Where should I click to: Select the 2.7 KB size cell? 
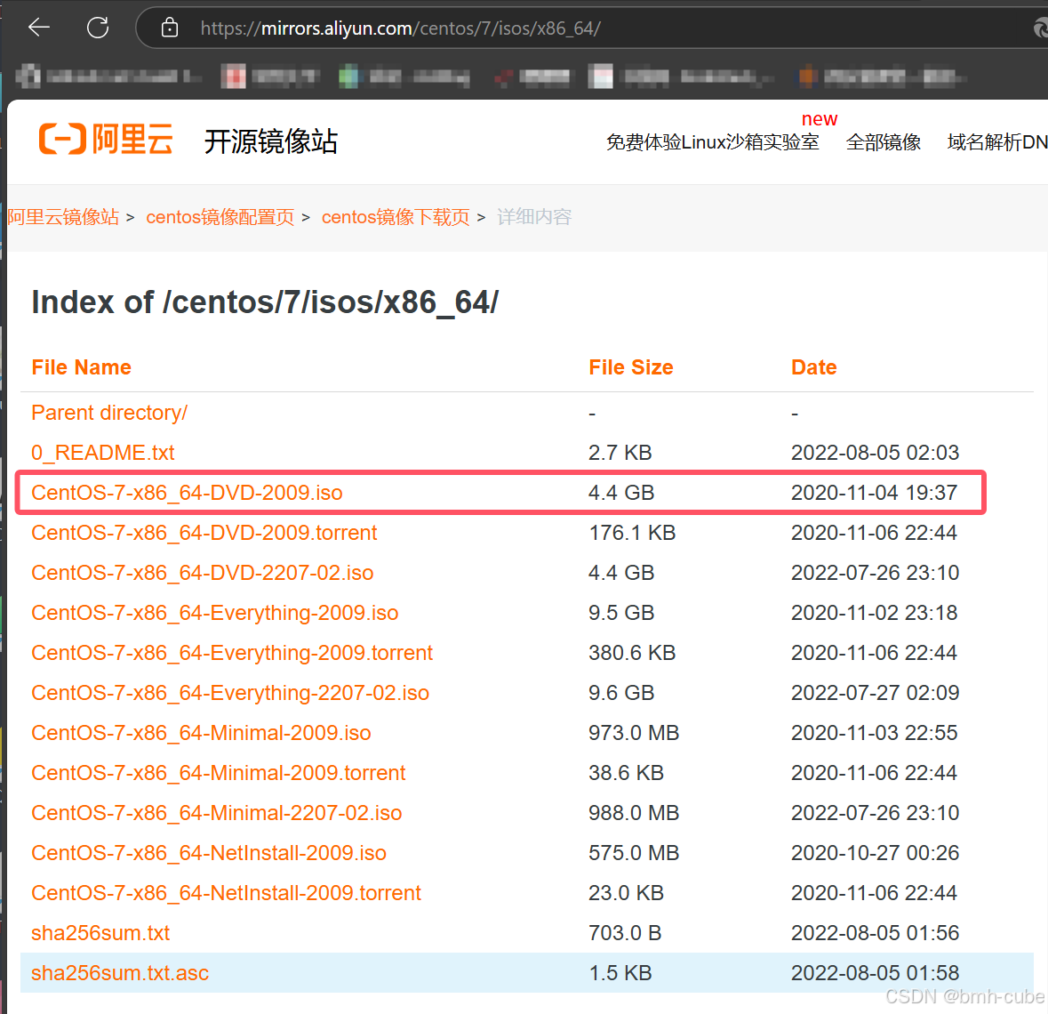[620, 453]
